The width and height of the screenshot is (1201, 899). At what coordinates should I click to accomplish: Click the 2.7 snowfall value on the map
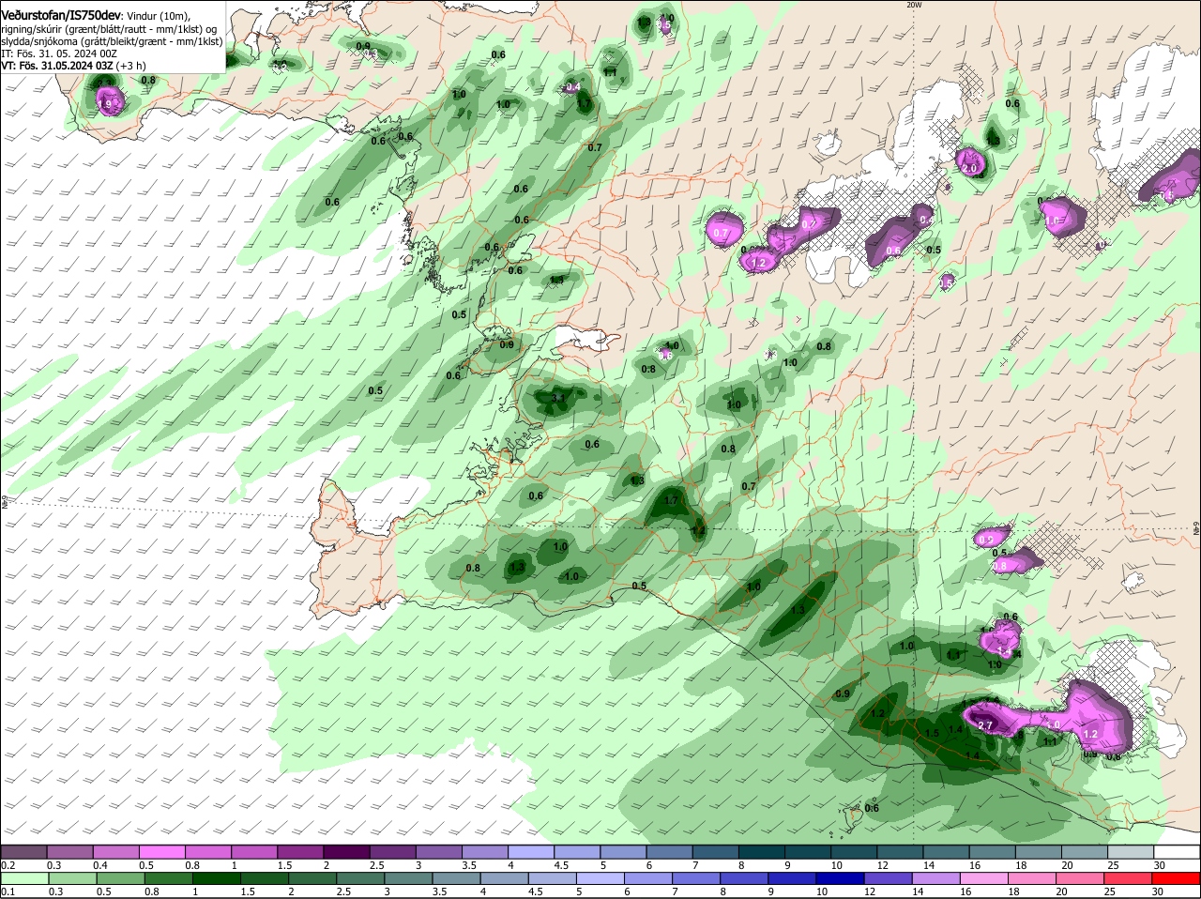(x=985, y=725)
